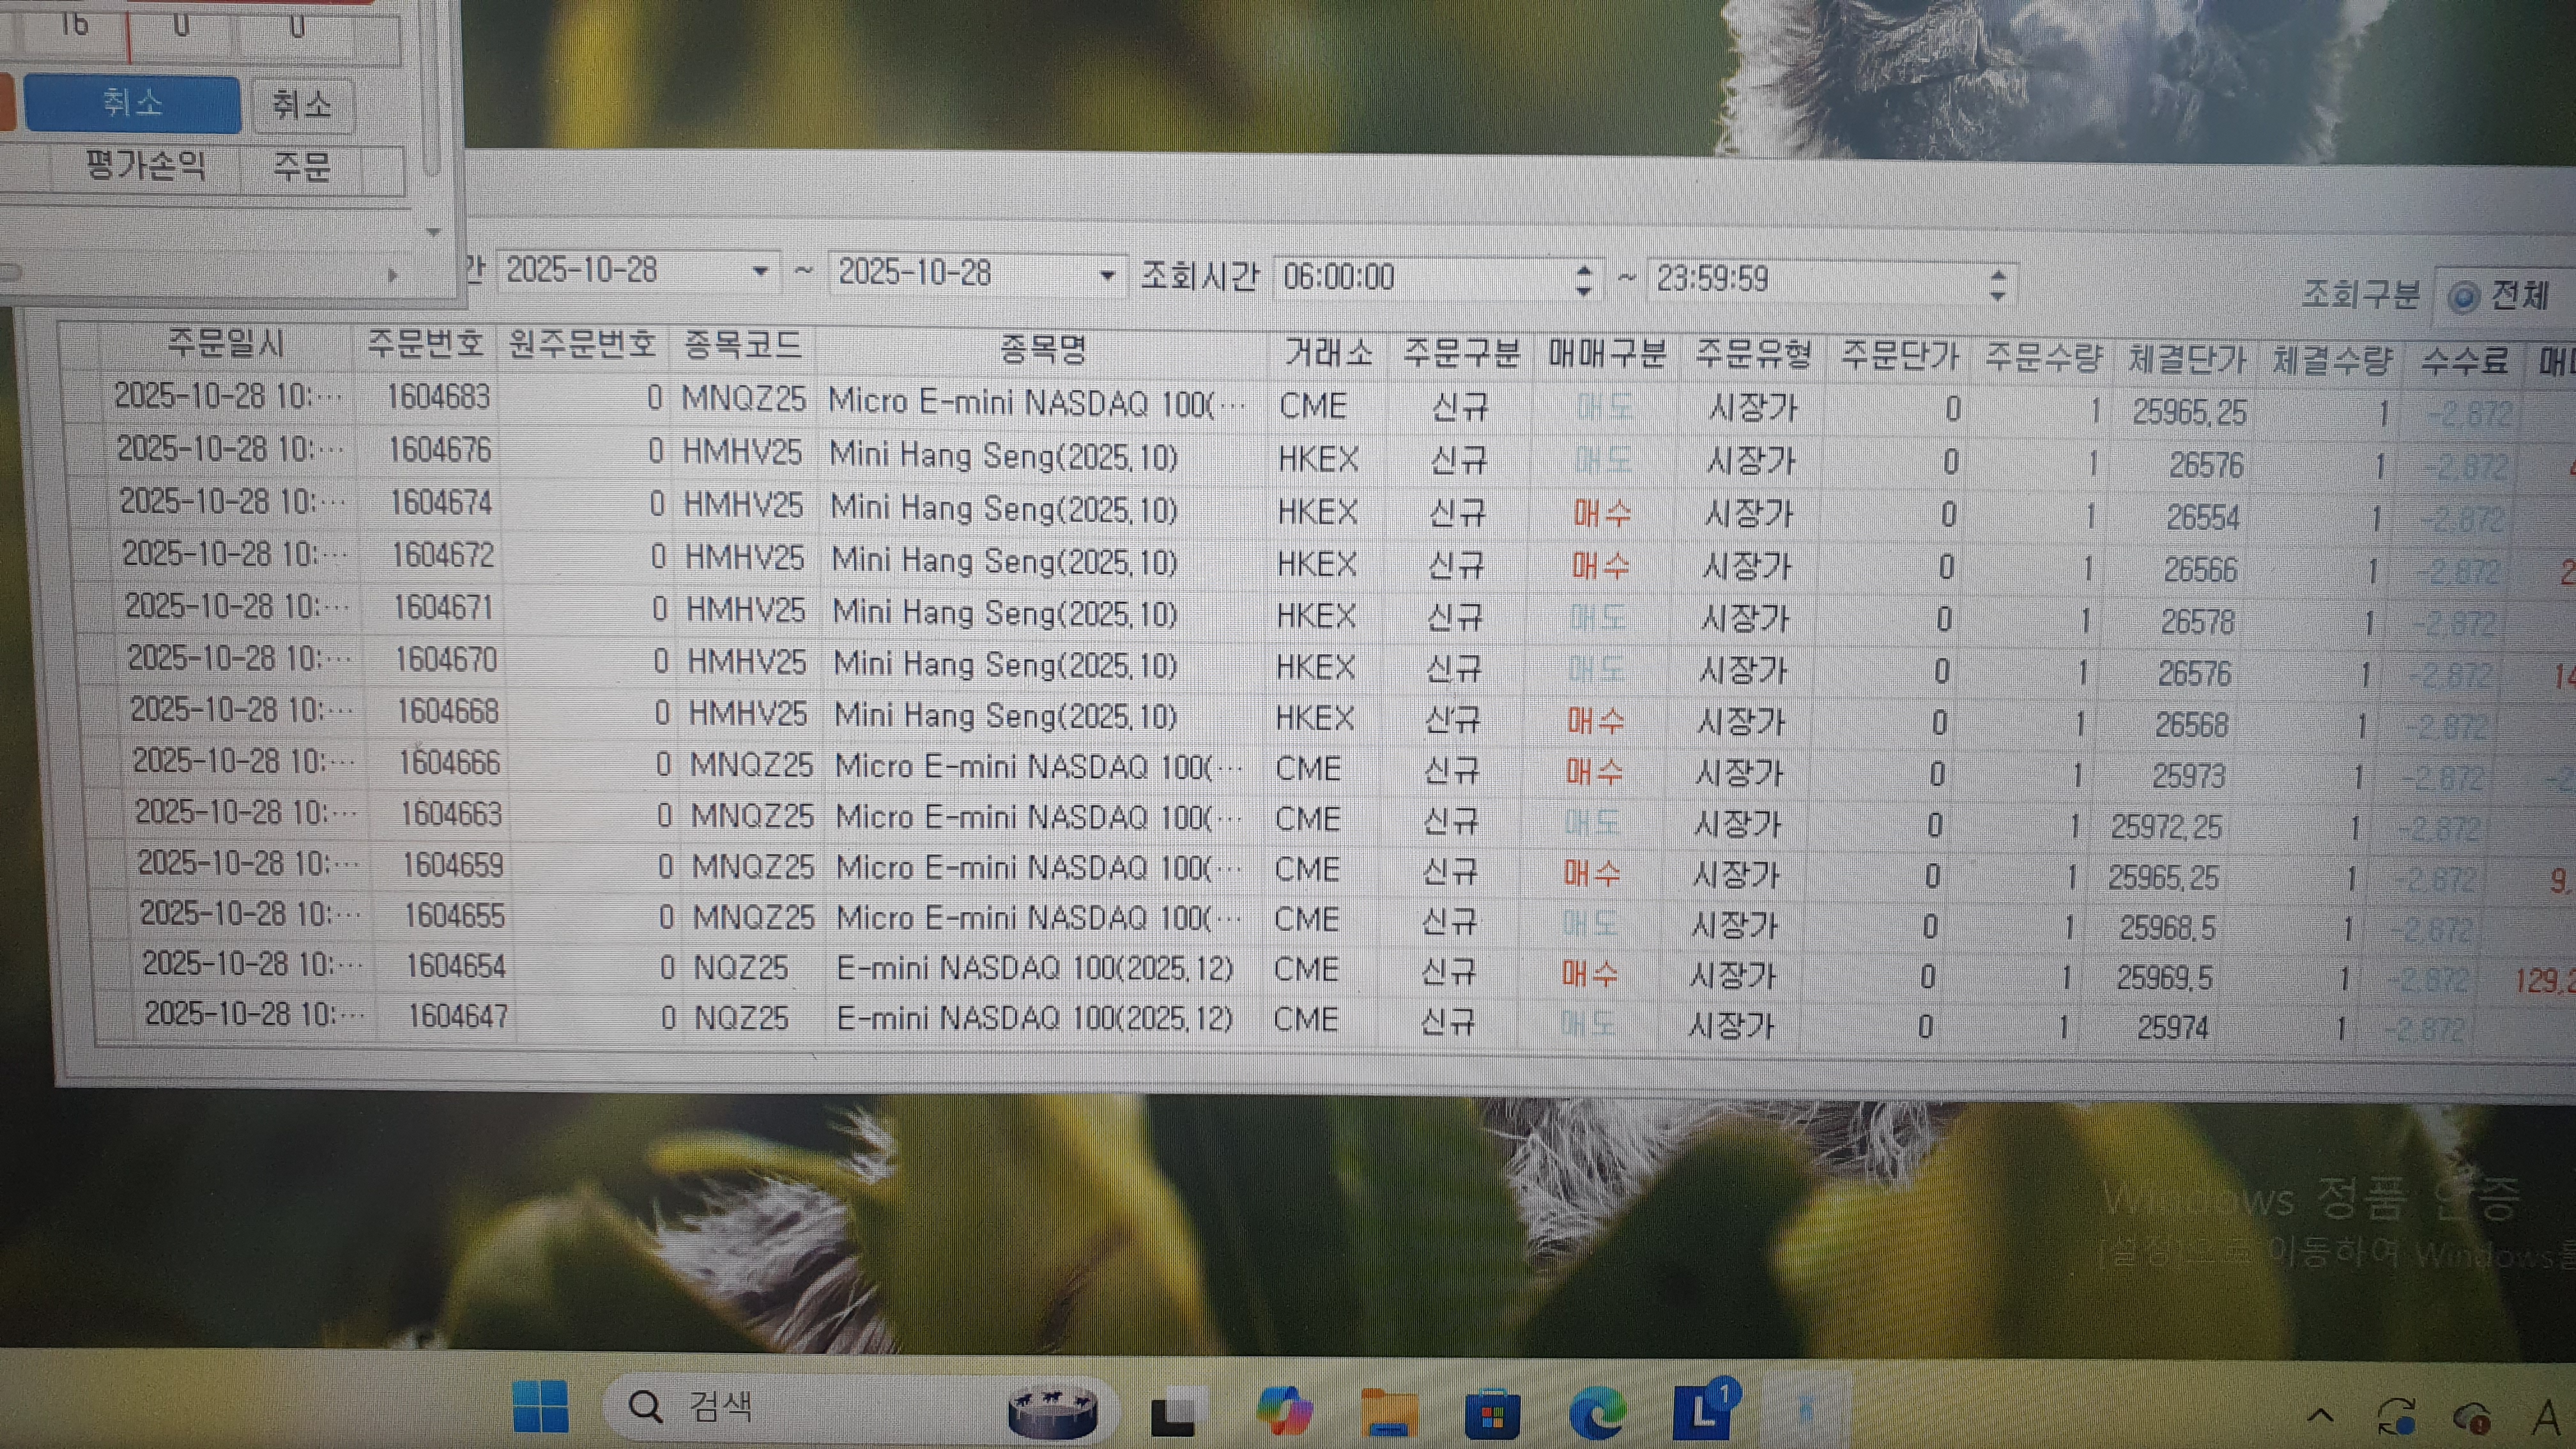Image resolution: width=2576 pixels, height=1449 pixels.
Task: Sort by the 매매구분 column header
Action: click(1607, 354)
